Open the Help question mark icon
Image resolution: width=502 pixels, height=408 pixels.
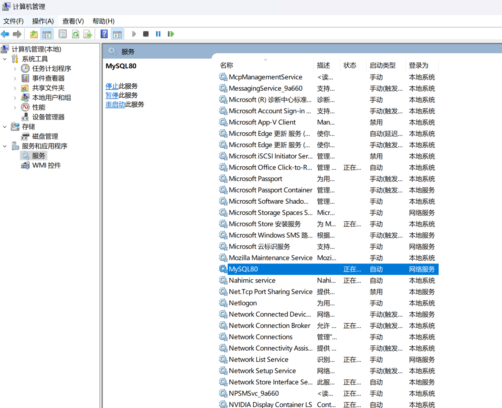pos(104,34)
